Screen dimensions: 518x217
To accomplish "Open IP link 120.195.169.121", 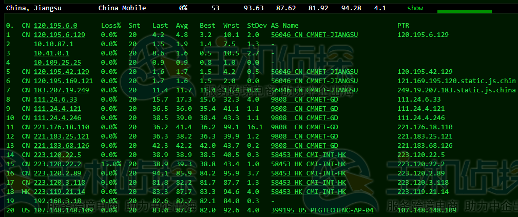I will [x=64, y=81].
